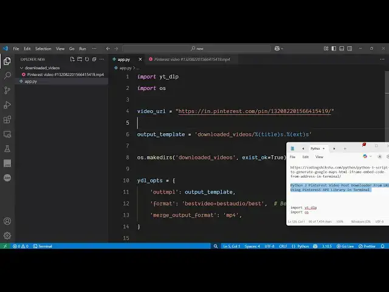
Task: Open the Search view in the activity bar
Action: click(7, 75)
